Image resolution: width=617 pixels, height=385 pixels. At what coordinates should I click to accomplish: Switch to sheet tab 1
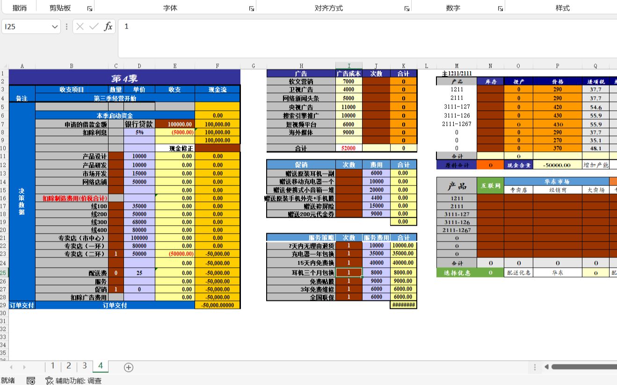[53, 366]
